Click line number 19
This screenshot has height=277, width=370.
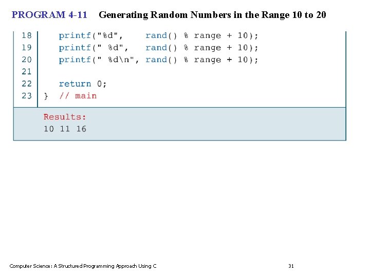point(26,48)
